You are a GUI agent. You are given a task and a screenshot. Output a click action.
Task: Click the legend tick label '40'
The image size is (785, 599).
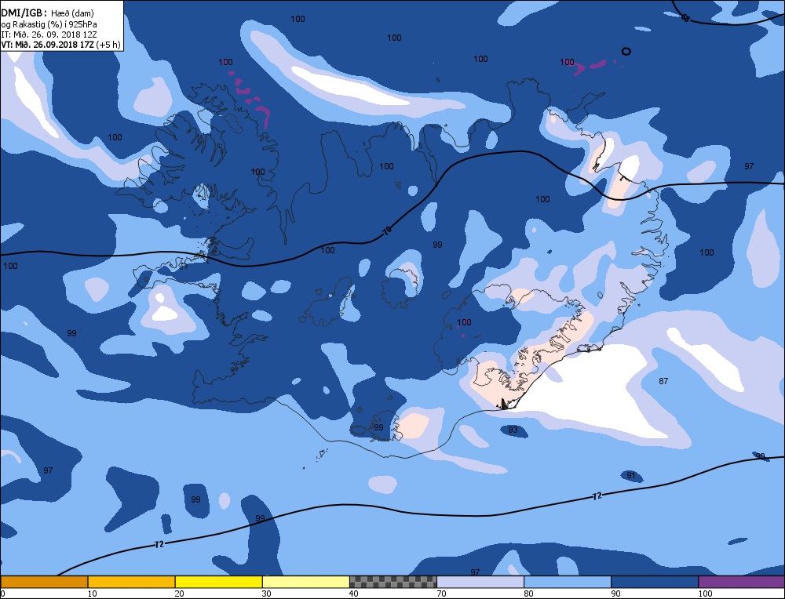(x=353, y=594)
